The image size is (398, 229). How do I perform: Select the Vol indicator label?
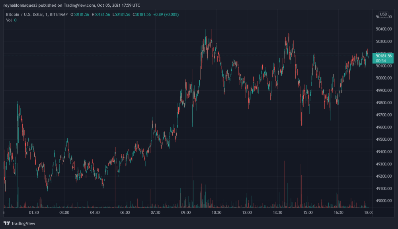[x=9, y=20]
